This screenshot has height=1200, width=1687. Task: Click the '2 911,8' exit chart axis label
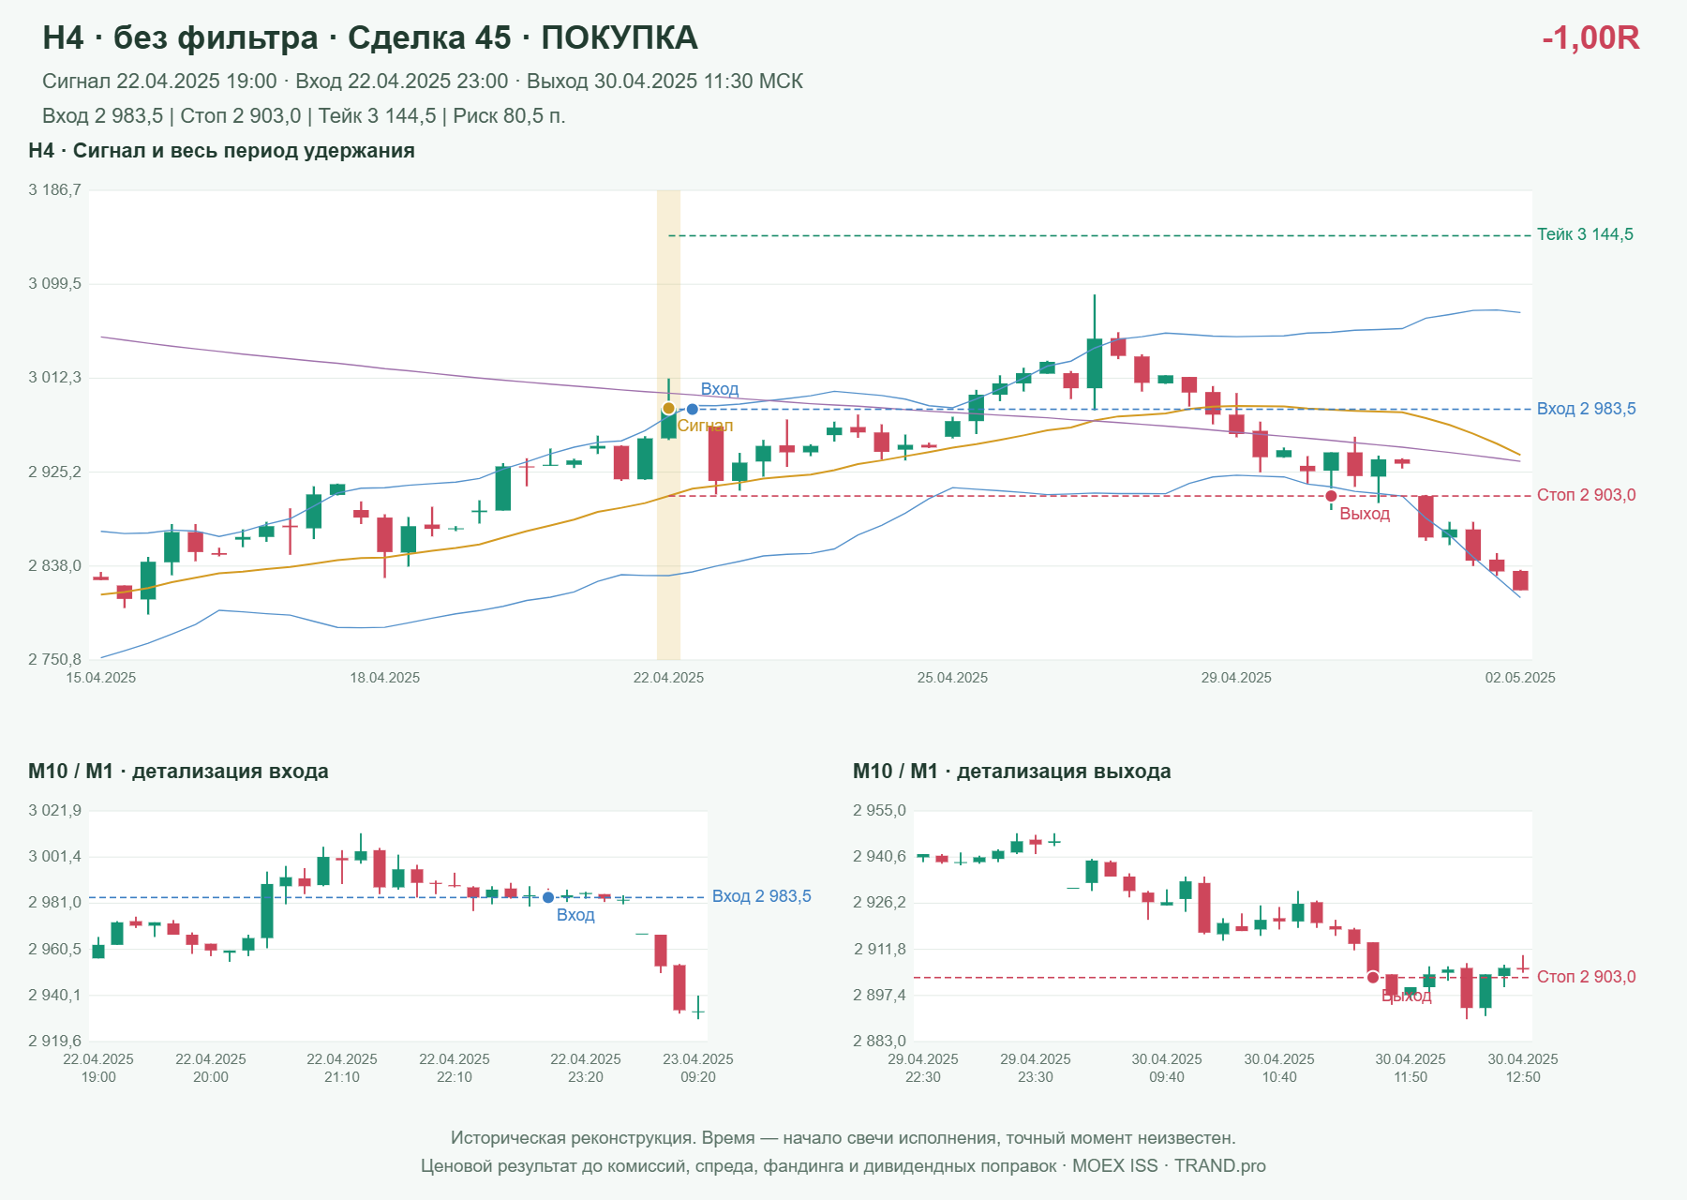(879, 949)
